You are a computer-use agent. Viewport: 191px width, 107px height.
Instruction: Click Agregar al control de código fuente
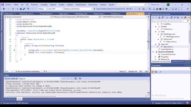(x=168, y=103)
